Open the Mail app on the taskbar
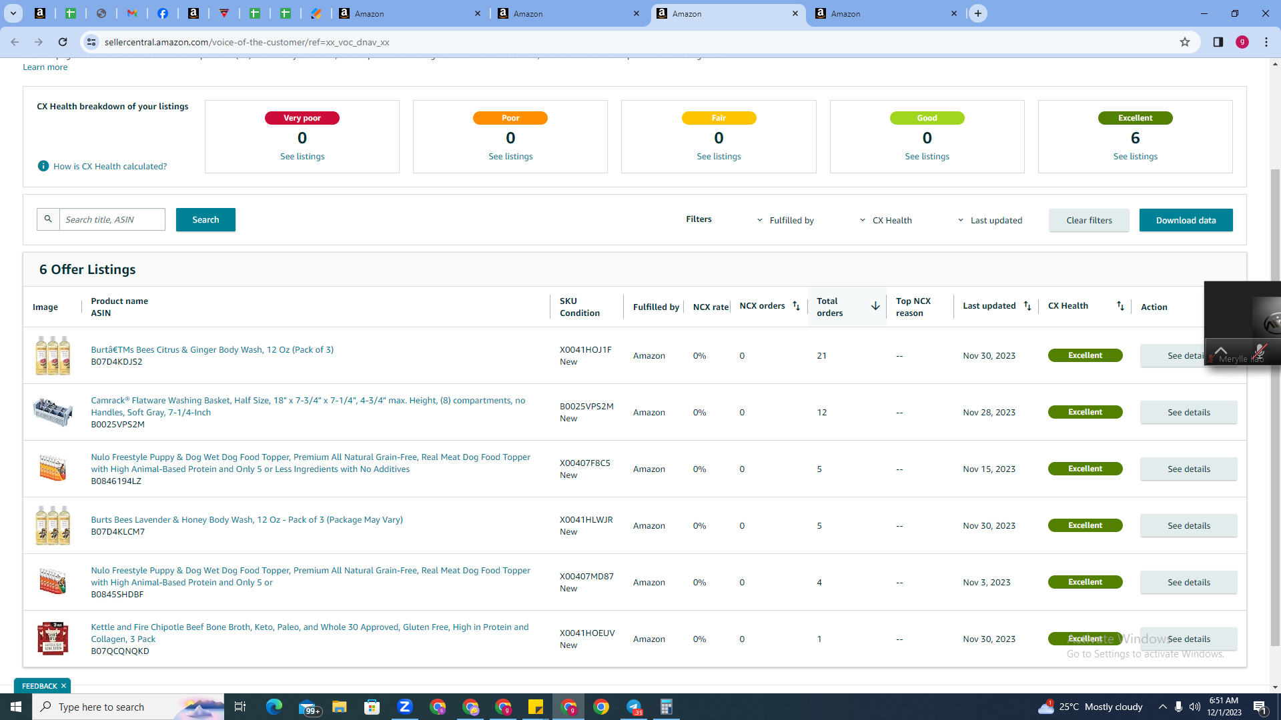The image size is (1281, 720). pos(308,707)
